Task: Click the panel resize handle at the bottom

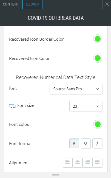Action: tap(56, 175)
